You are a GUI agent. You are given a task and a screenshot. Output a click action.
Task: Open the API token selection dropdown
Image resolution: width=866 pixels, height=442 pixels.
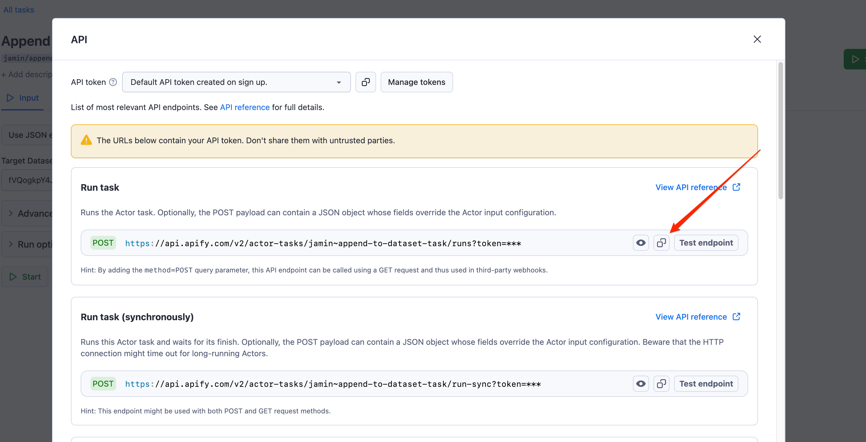[338, 82]
